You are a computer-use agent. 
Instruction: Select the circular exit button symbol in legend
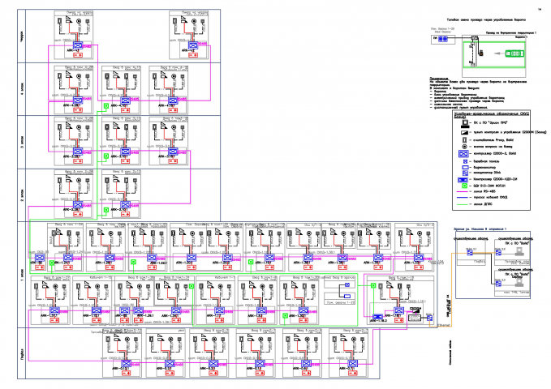point(464,147)
